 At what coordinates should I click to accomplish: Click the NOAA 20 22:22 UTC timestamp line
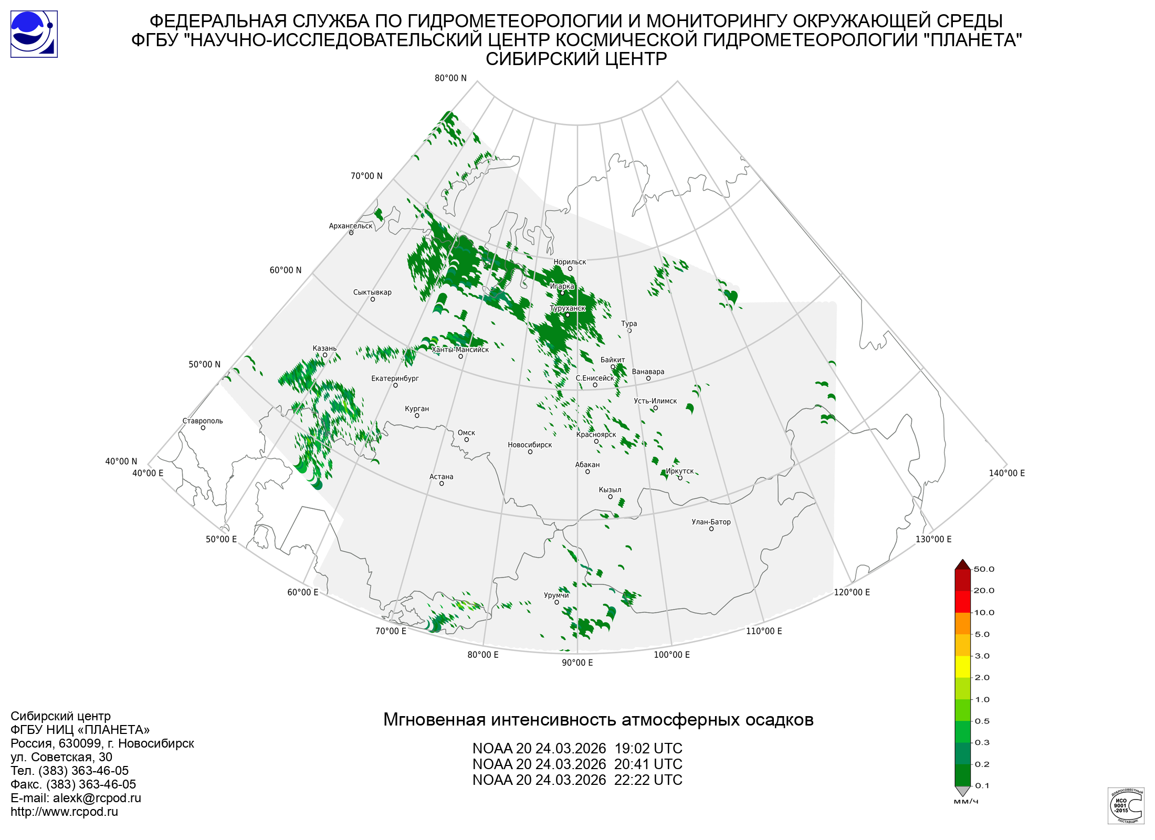577,780
